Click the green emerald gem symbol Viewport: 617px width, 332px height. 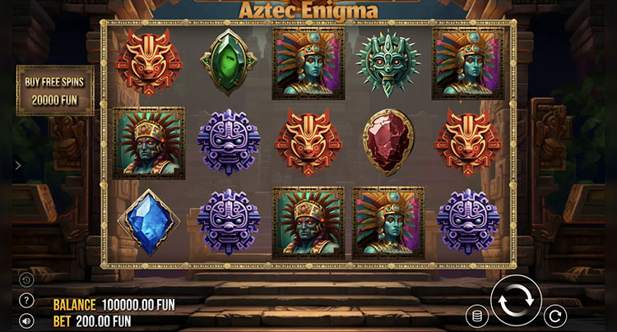point(228,62)
